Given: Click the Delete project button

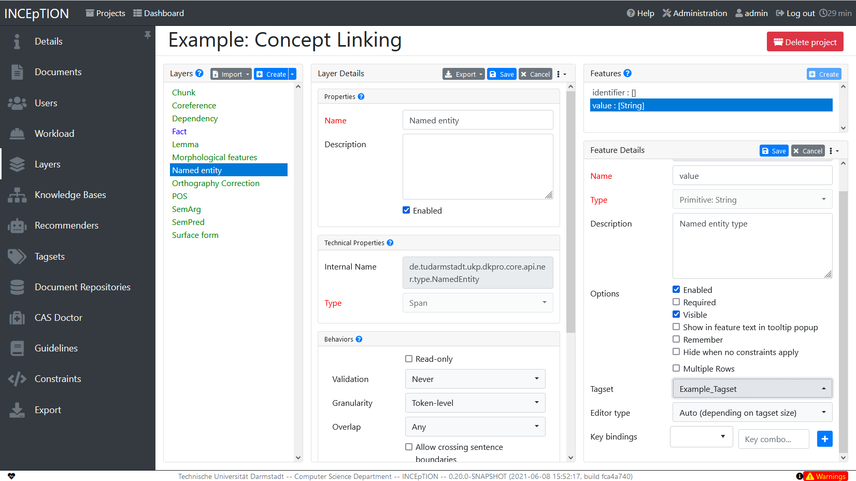Looking at the screenshot, I should pyautogui.click(x=805, y=41).
